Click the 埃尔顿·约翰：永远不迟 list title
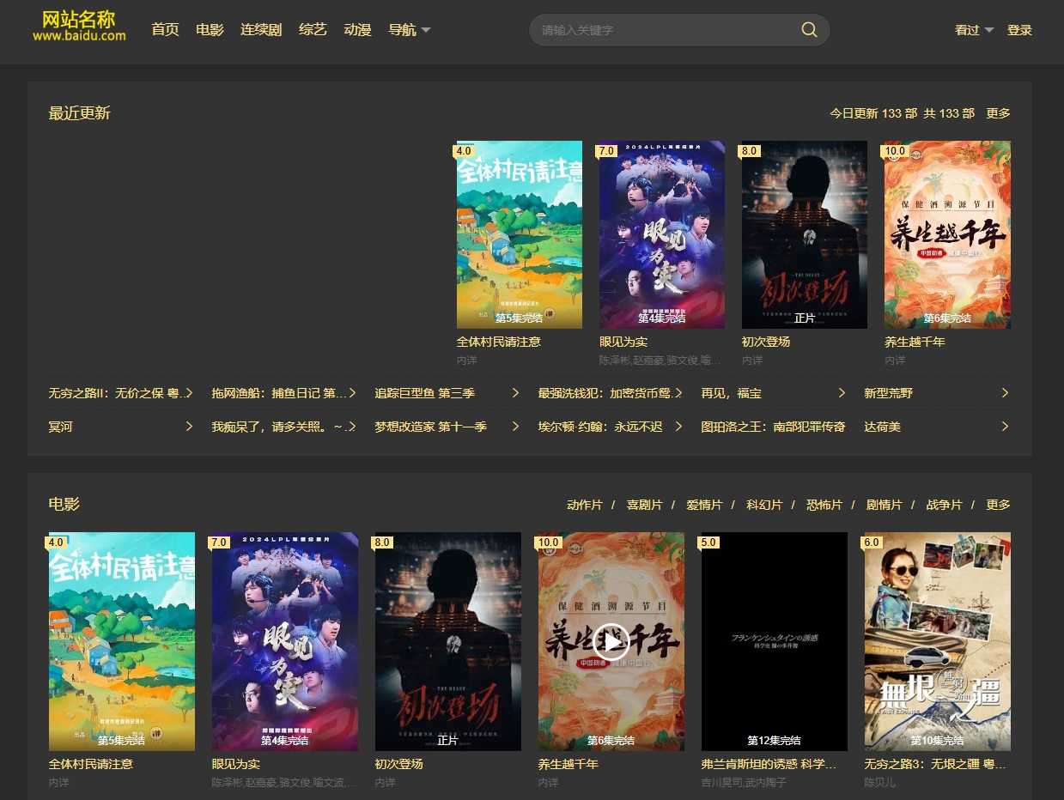Image resolution: width=1064 pixels, height=800 pixels. click(x=600, y=427)
